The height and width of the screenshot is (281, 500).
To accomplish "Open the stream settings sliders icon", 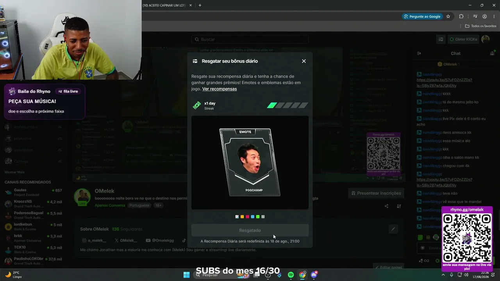I will click(399, 206).
